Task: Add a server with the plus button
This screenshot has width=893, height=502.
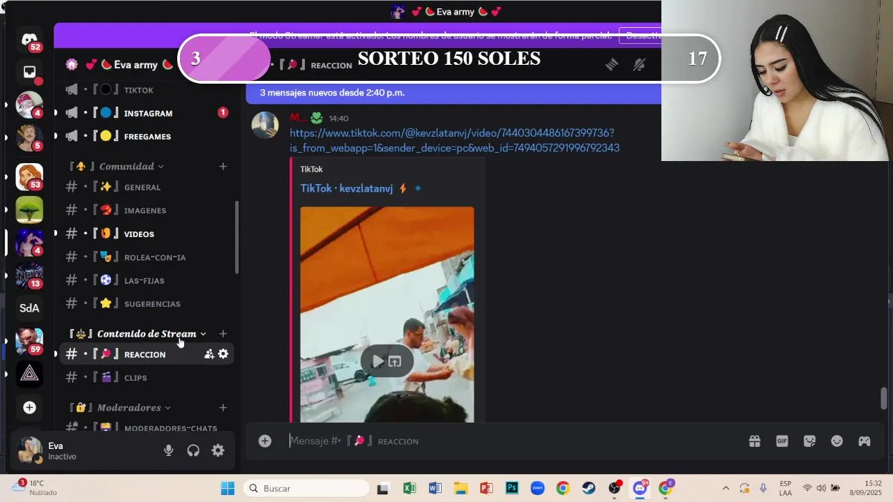Action: [29, 407]
